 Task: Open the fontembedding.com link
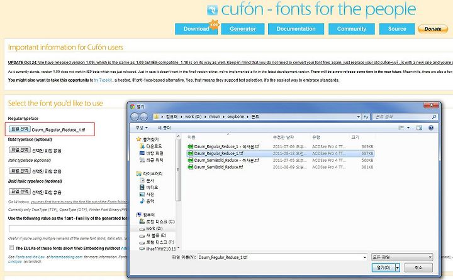click(x=67, y=257)
